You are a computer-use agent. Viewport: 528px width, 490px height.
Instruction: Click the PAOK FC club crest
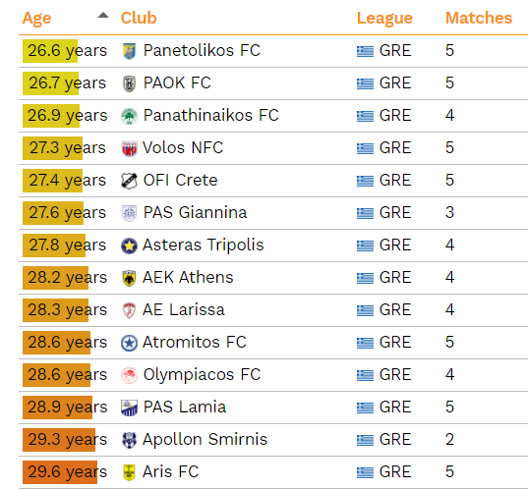pos(129,83)
